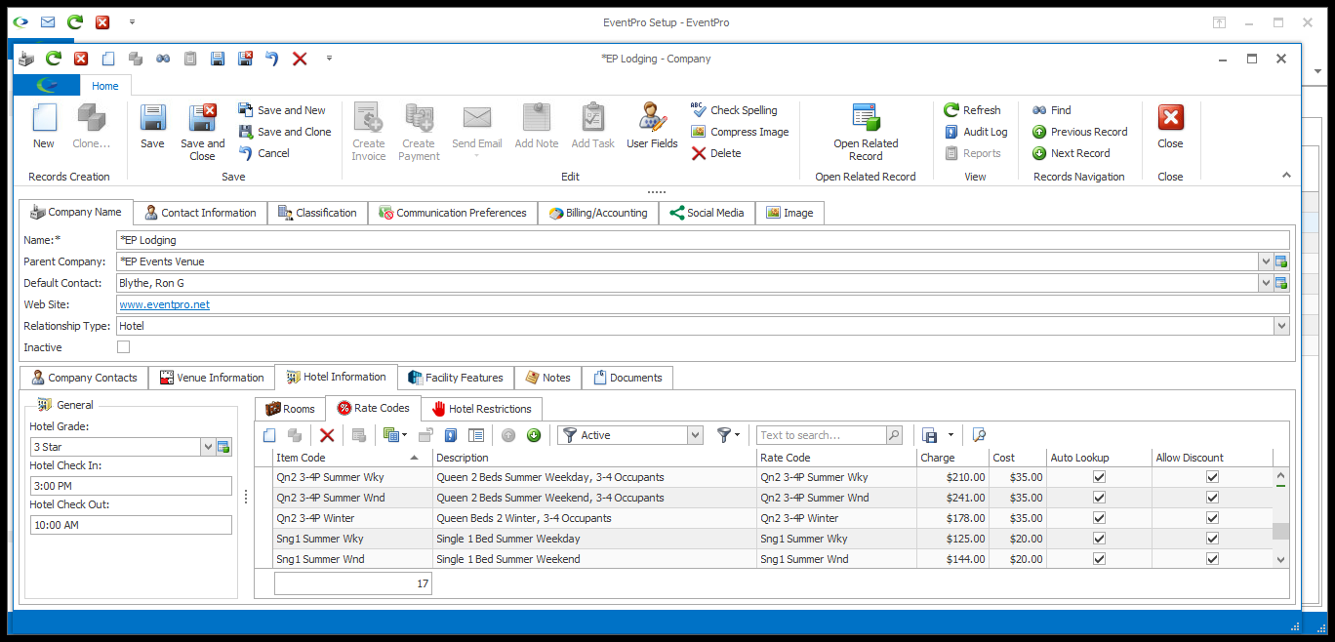Open the grid save layout dropdown arrow
Screen dimensions: 1335x642
point(951,435)
